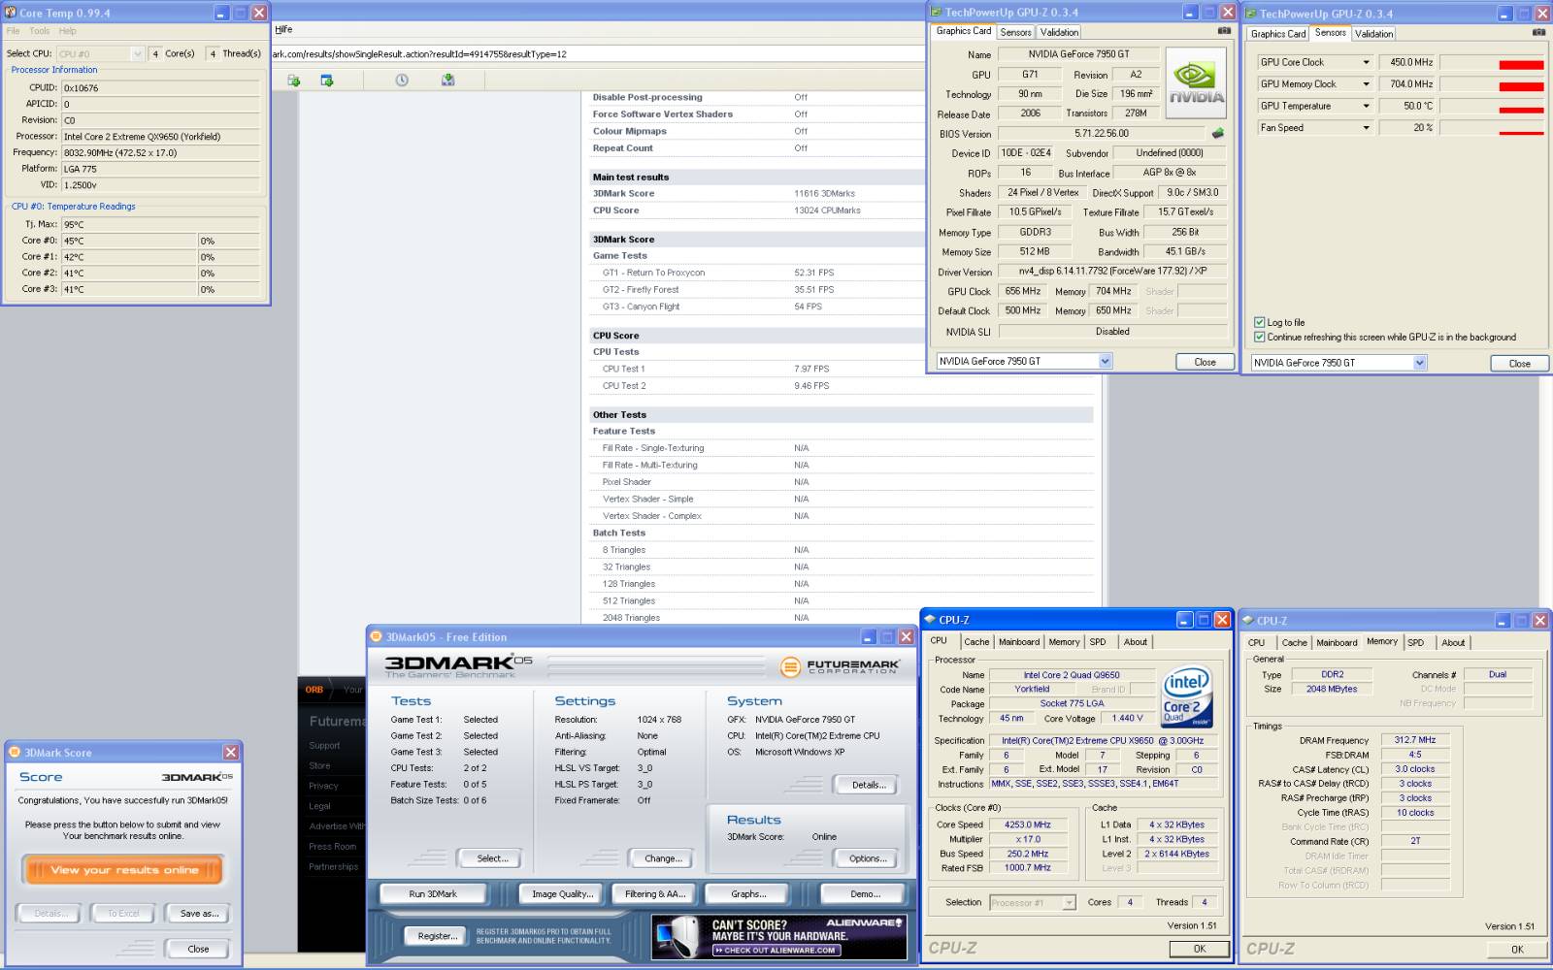The image size is (1553, 970).
Task: Click the NVIDIA logo in GPU-Z
Action: pyautogui.click(x=1196, y=82)
